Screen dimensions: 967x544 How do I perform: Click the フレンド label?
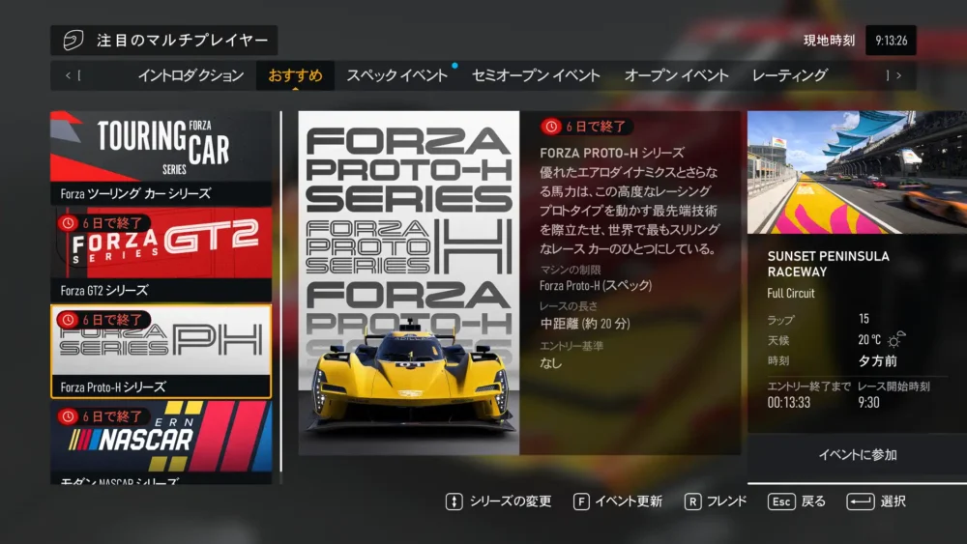click(726, 501)
